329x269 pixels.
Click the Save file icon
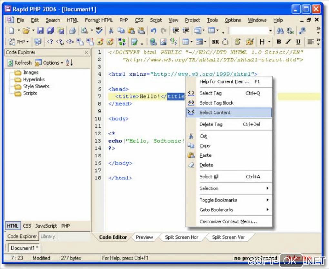[x=40, y=31]
